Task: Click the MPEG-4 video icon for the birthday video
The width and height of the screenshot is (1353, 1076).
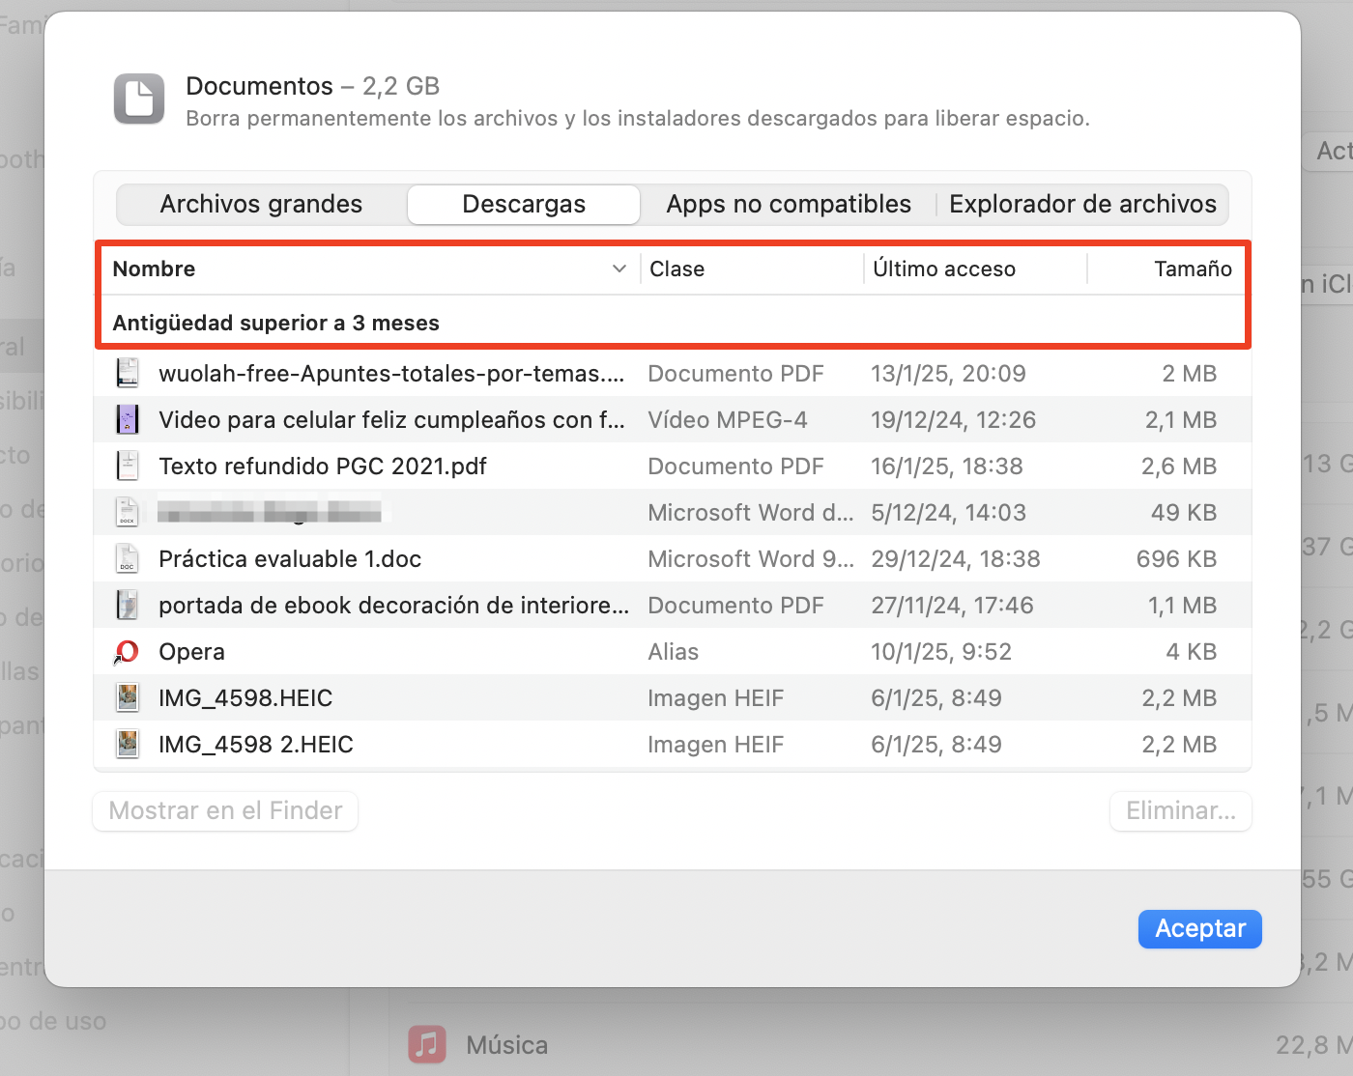Action: 127,419
